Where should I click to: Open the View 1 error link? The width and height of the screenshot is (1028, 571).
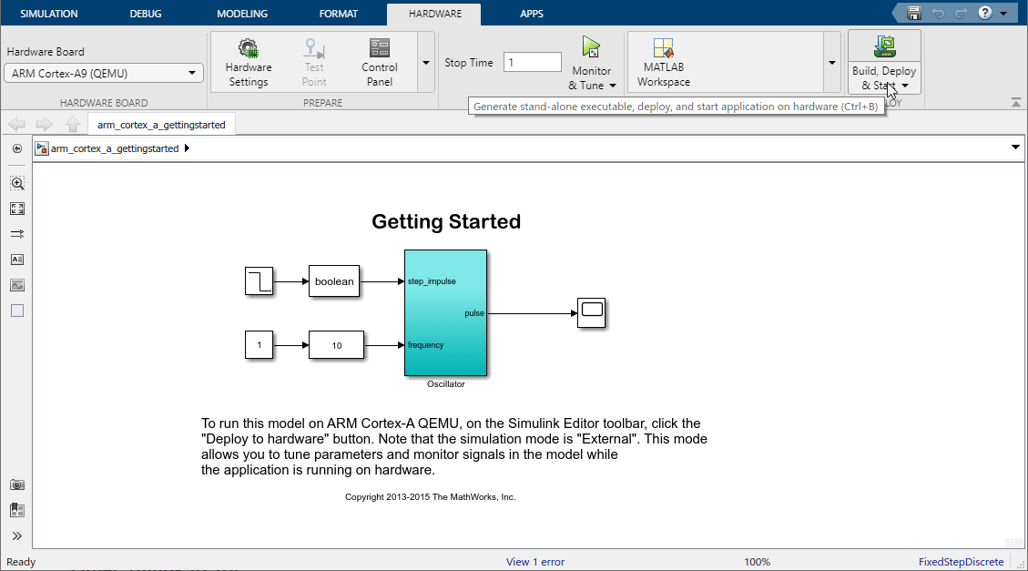tap(535, 562)
